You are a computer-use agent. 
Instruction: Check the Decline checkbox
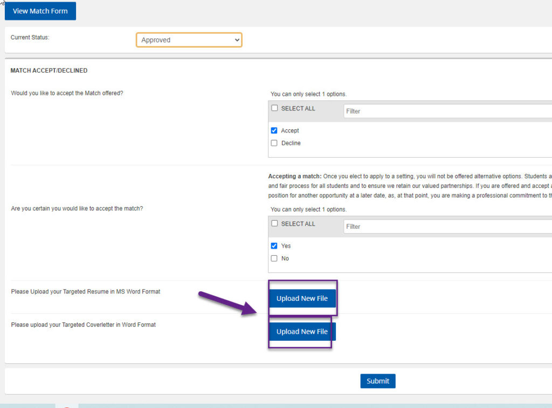[x=274, y=143]
